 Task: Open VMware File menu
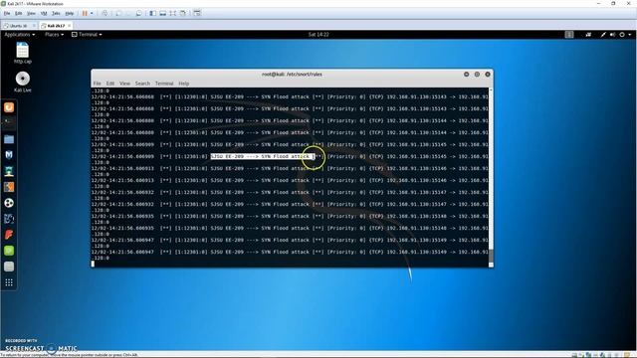coord(7,13)
